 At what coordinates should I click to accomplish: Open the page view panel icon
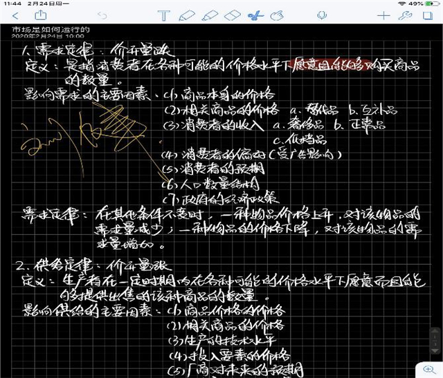[428, 15]
